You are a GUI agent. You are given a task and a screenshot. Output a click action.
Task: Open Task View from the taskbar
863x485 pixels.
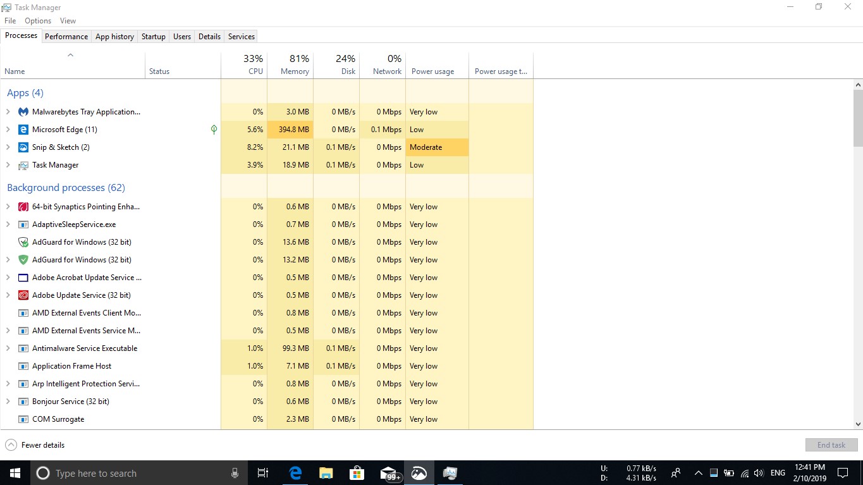click(263, 473)
